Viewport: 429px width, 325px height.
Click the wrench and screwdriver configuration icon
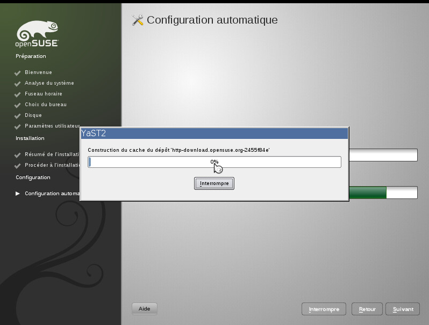(137, 20)
